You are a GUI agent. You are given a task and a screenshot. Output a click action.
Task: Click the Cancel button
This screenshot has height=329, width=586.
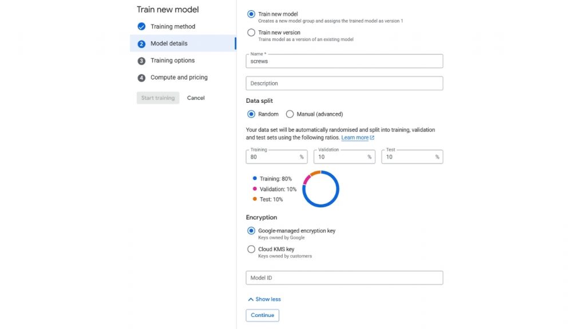coord(196,98)
